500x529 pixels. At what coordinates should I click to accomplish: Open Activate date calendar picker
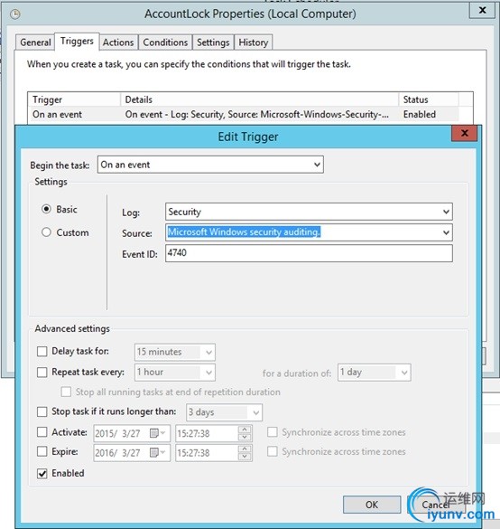[x=156, y=433]
